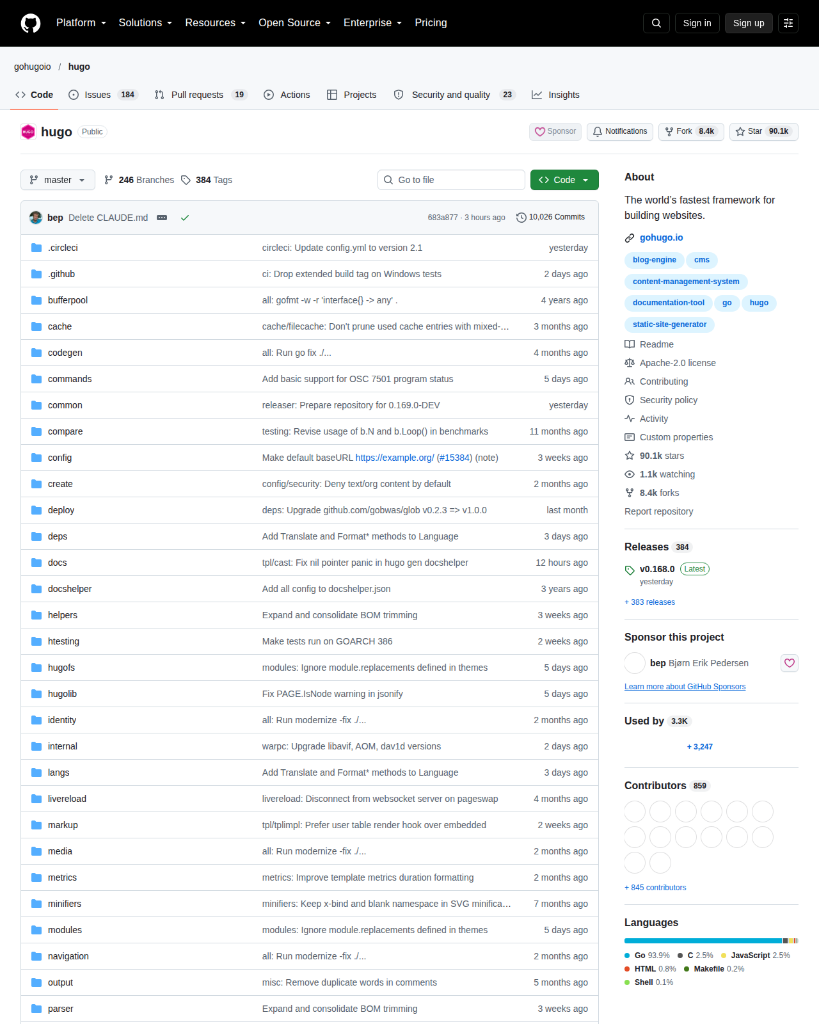The width and height of the screenshot is (819, 1024).
Task: Open the 10,026 Commits history link
Action: click(x=550, y=218)
